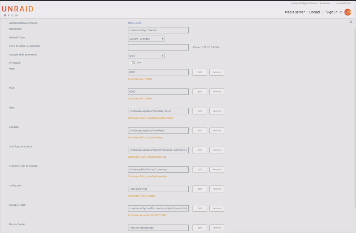Remove the 6060 port entry
Viewport: 356px width, 233px height.
pos(216,92)
